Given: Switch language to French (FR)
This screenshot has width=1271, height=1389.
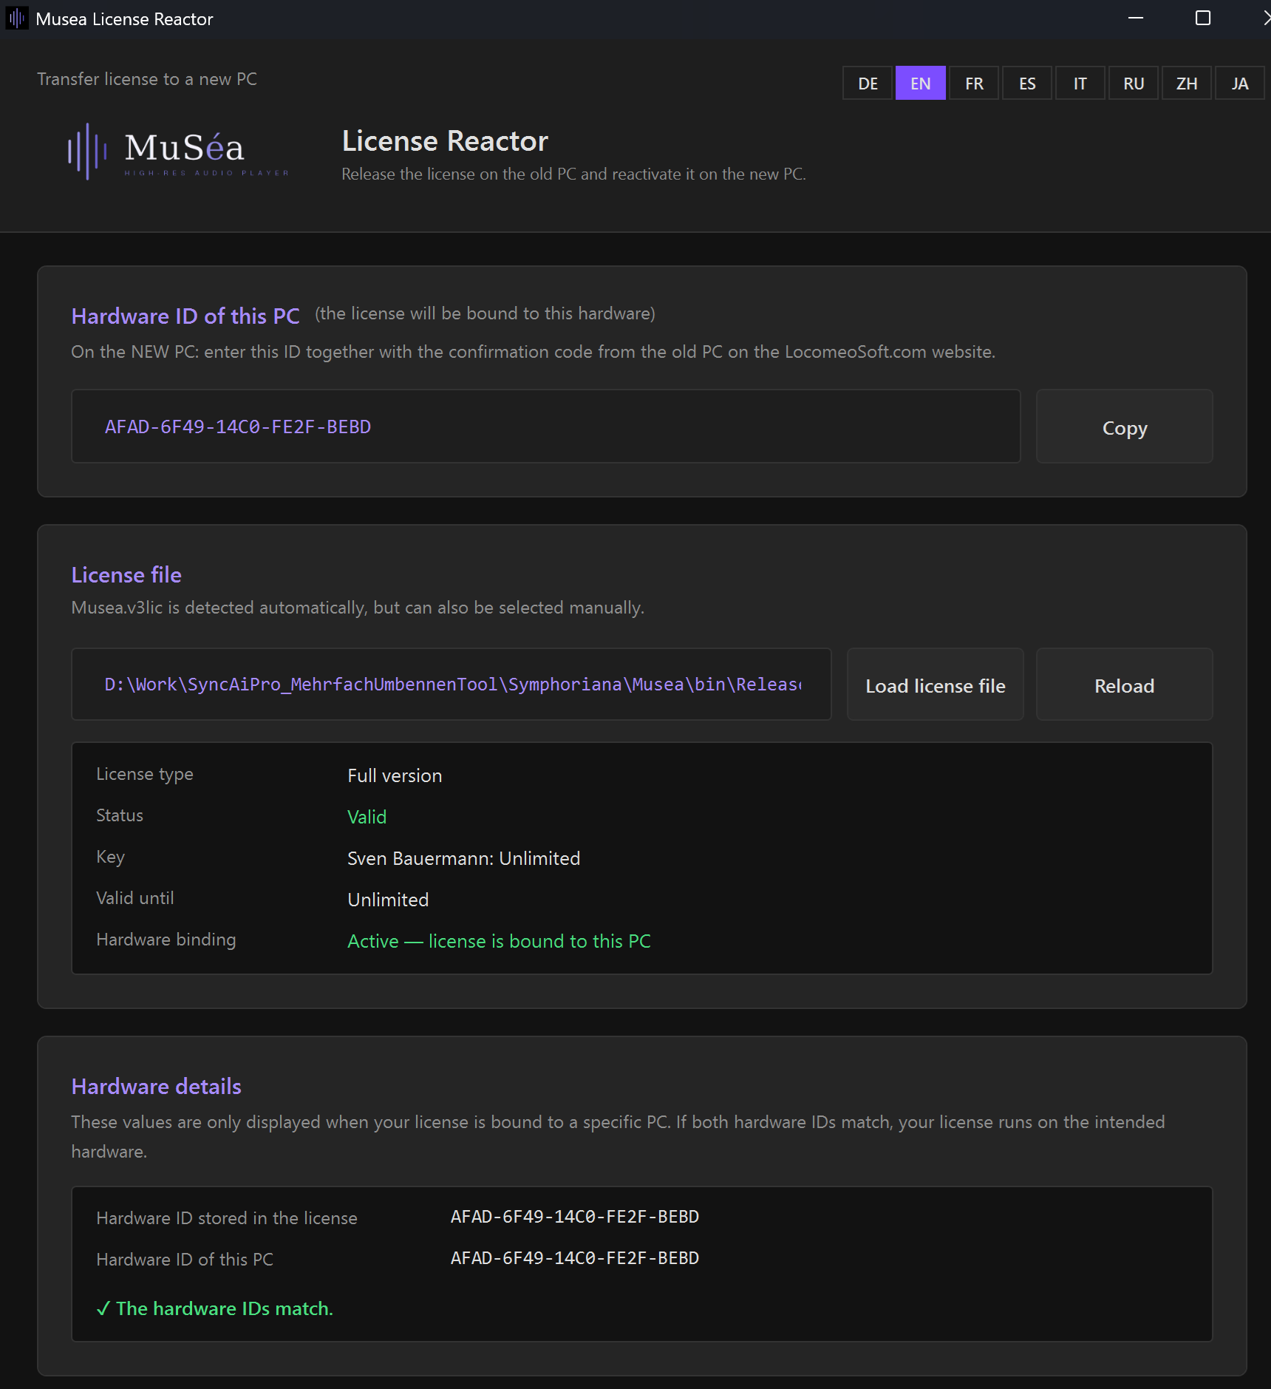Looking at the screenshot, I should [974, 84].
